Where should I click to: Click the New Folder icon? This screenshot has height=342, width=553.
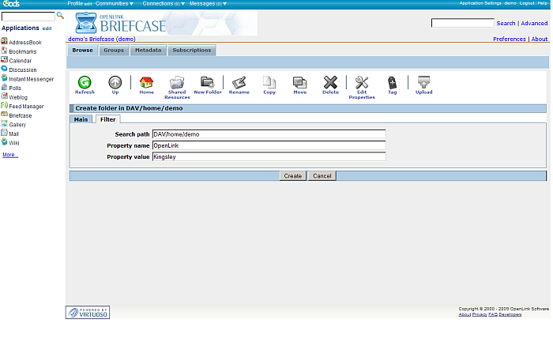pyautogui.click(x=207, y=82)
